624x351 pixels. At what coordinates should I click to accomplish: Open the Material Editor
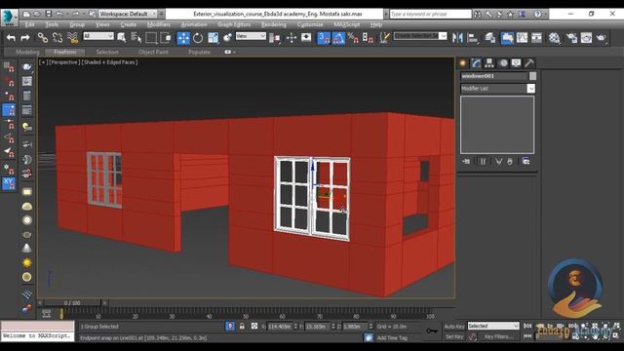(x=555, y=38)
